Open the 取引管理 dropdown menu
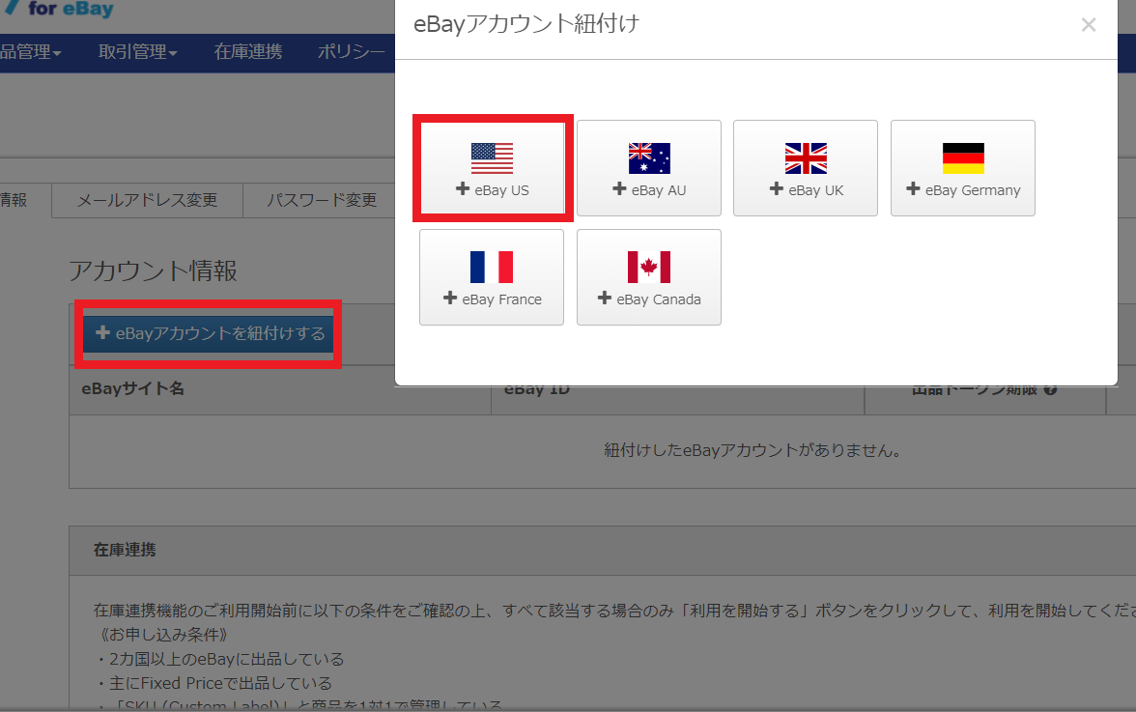 [x=137, y=52]
